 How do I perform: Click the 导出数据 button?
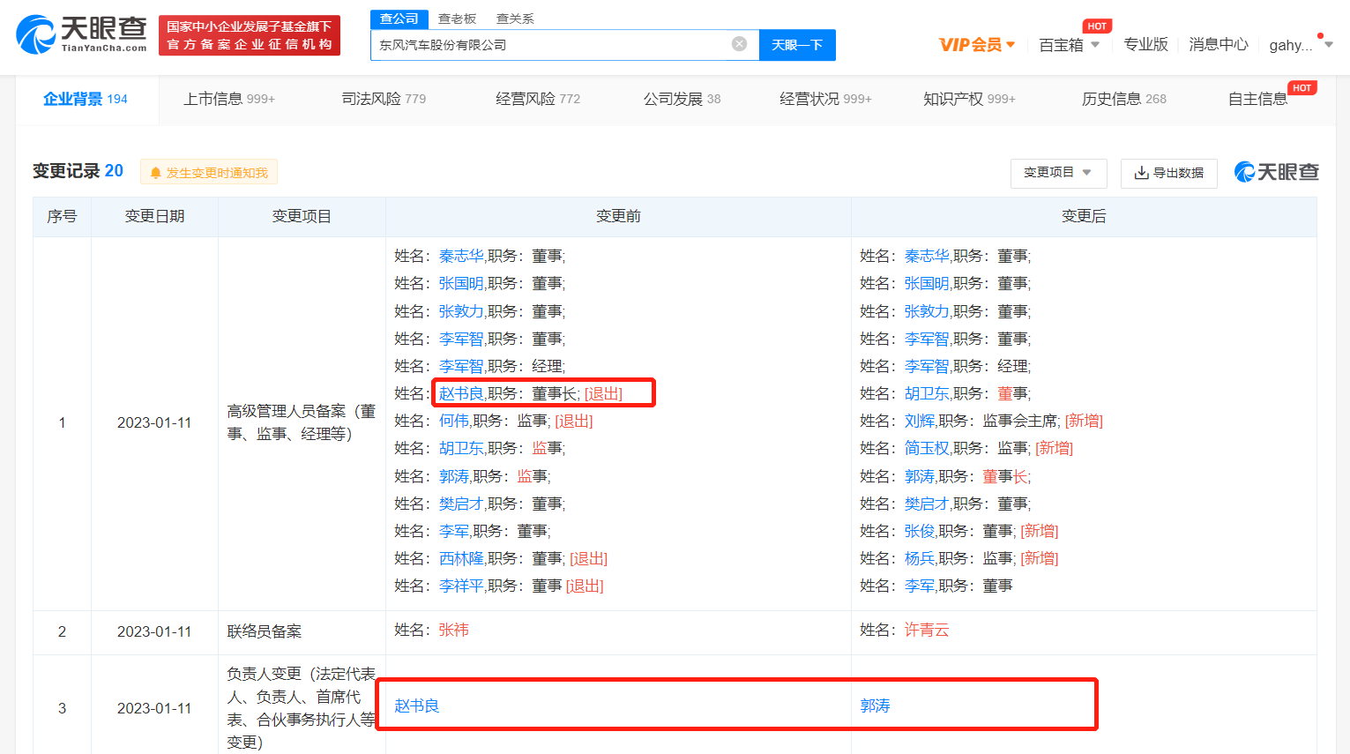click(1169, 173)
